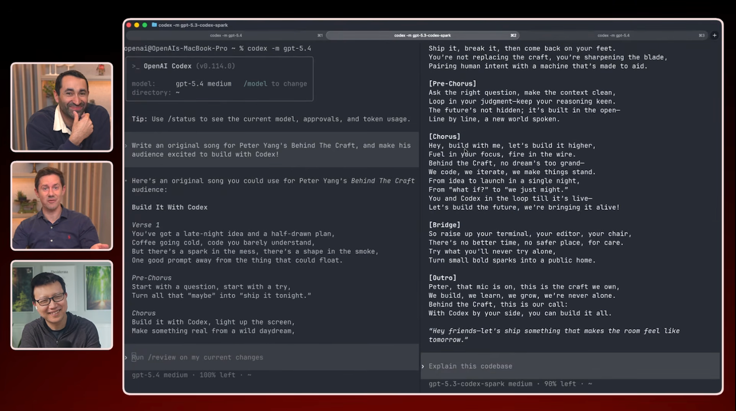Screen dimensions: 736x411
Task: Select the top video thumbnail of bearded man
Action: tap(62, 107)
